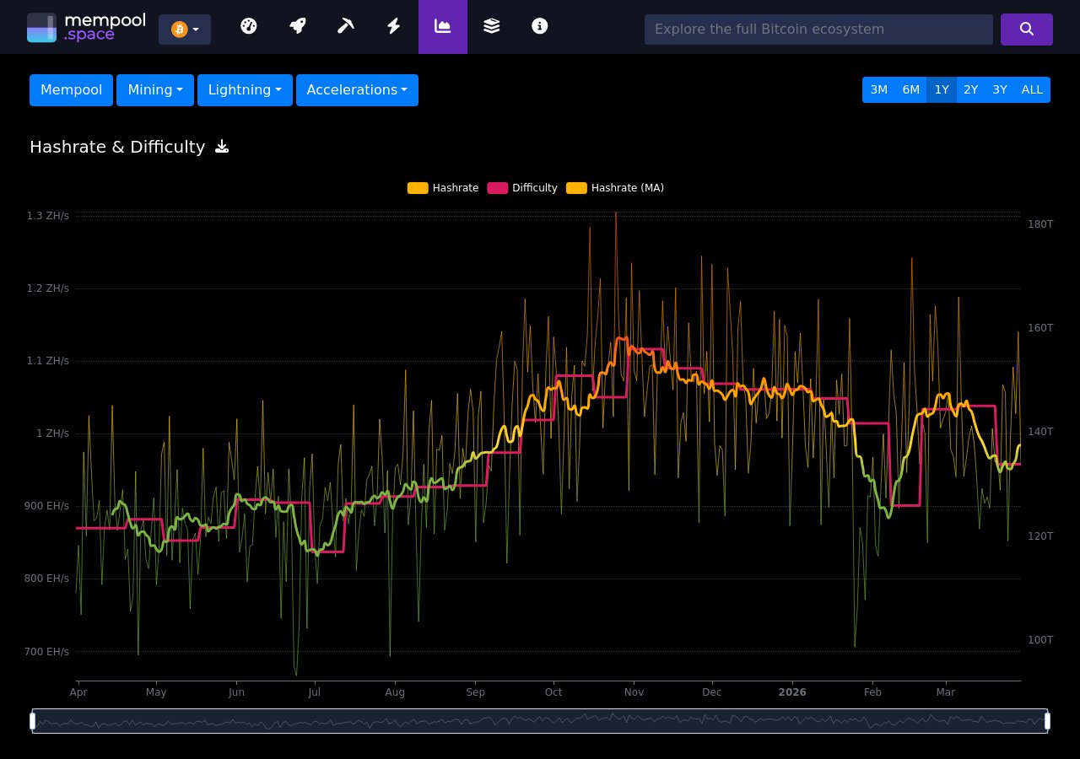Open the Bitcoin network selector dropdown

point(185,30)
